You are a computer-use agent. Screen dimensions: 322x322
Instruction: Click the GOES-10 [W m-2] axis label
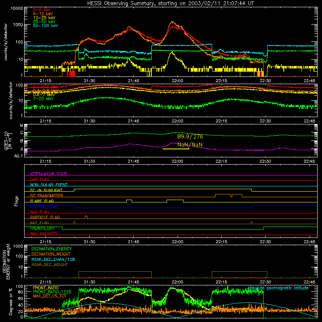point(8,141)
